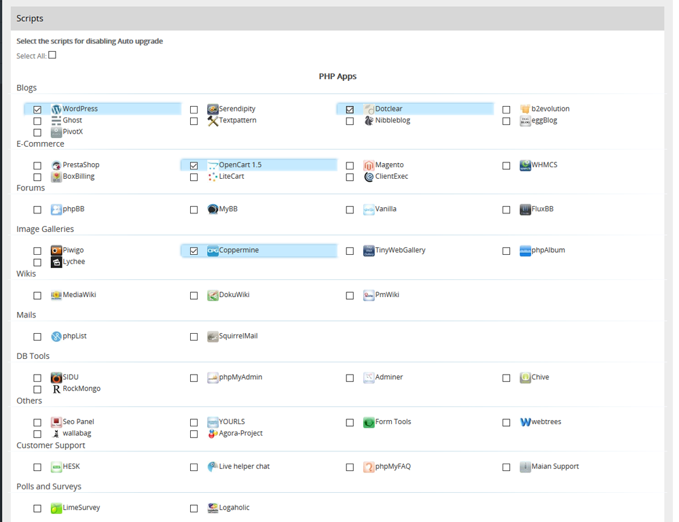The height and width of the screenshot is (522, 679).
Task: Click the Polls and Surveys heading
Action: tap(49, 487)
